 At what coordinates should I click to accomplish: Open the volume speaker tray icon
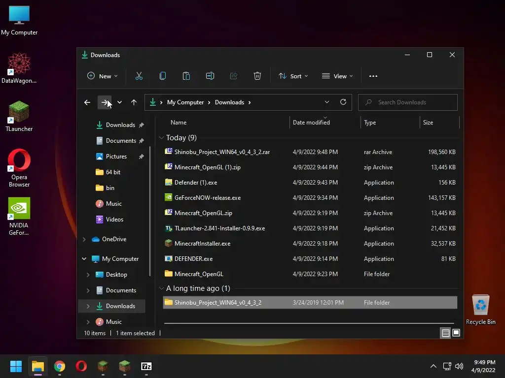pyautogui.click(x=459, y=366)
